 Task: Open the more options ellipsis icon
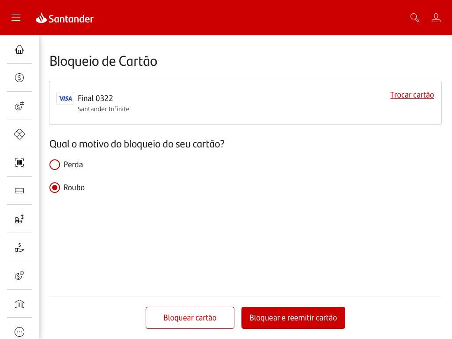coord(19,332)
